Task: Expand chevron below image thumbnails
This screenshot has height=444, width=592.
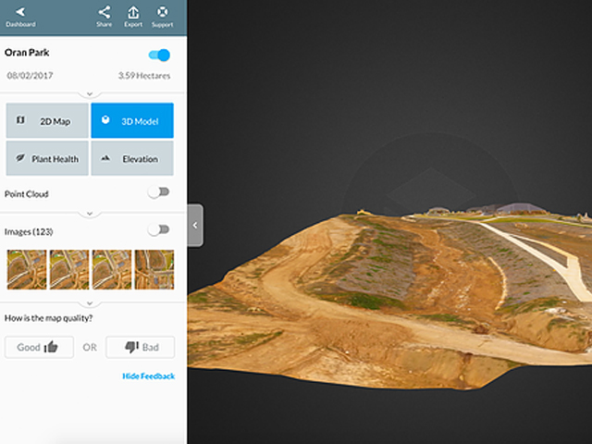Action: 89,302
